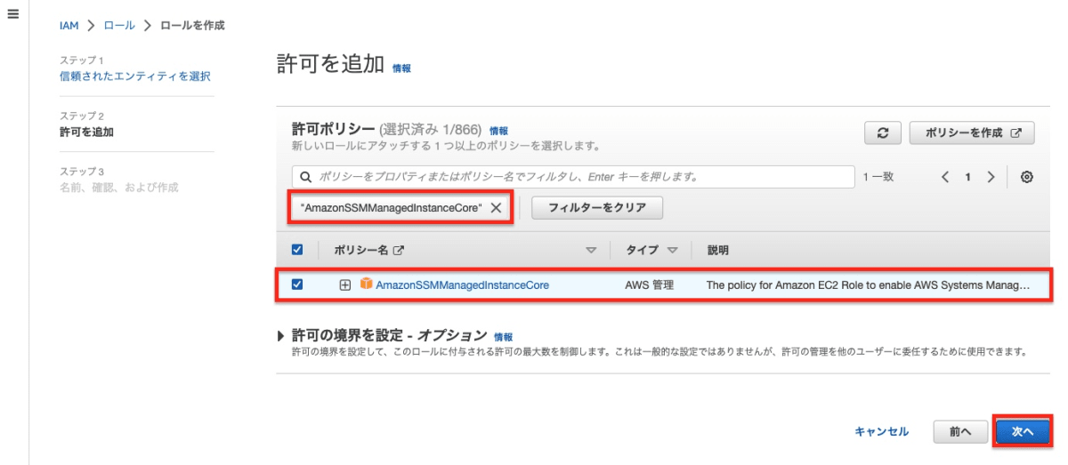Uncheck the AmazonSSMManagedInstanceCore row checkbox
Image resolution: width=1068 pixels, height=465 pixels.
click(297, 285)
